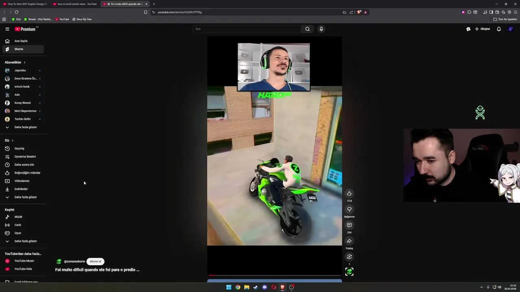Switch to 'how to build artistic taste' tab
Viewport: 520px width, 292px height.
tap(75, 4)
